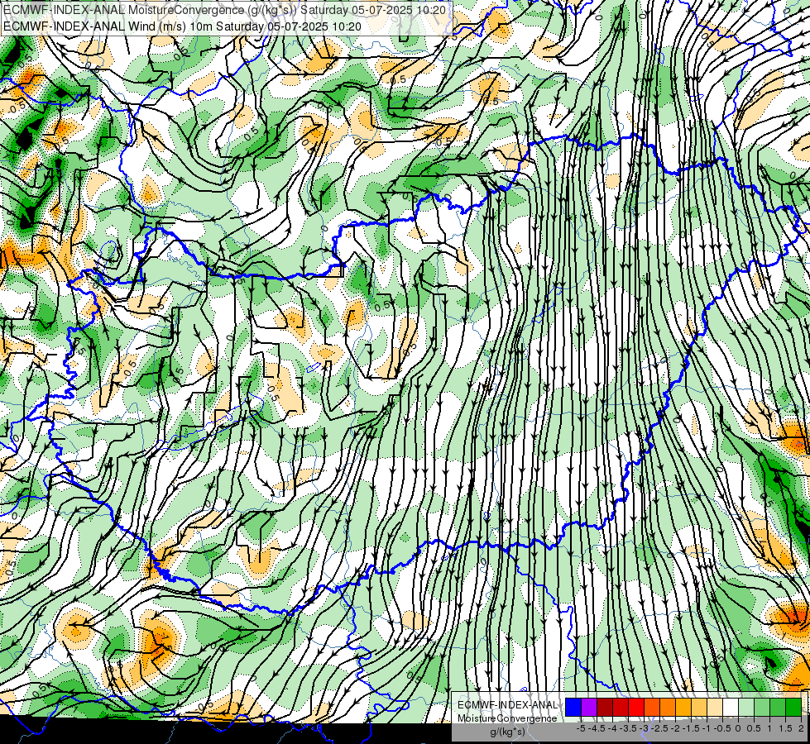
Task: Click the -3.5 value on the color scale
Action: coord(628,728)
